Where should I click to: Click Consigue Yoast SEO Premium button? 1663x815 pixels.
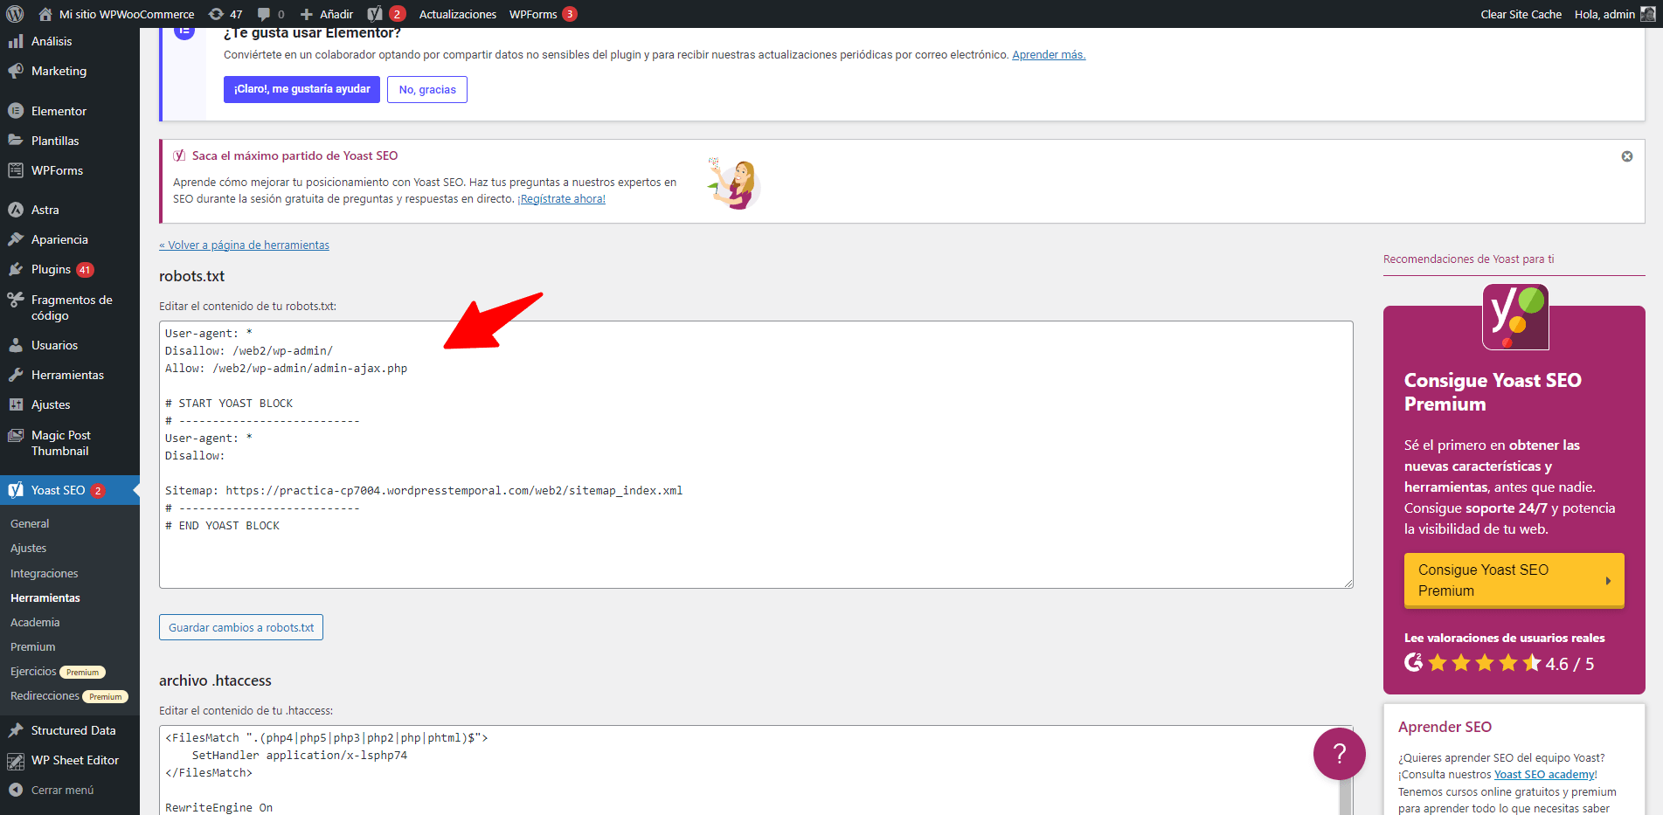[x=1514, y=580]
